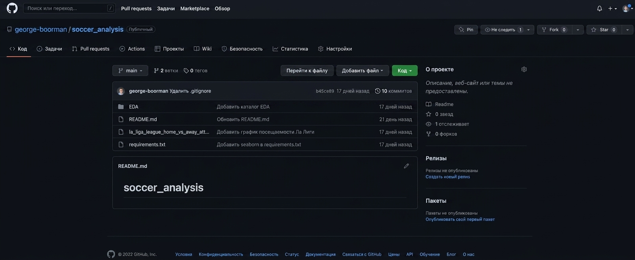Star the repository

(604, 30)
